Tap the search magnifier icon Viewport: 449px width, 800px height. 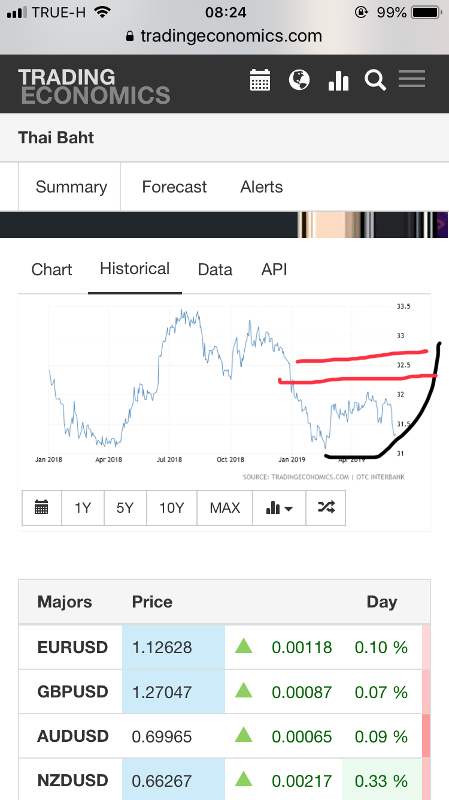[375, 80]
